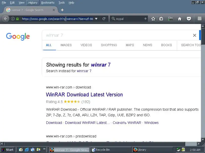205x153 pixels.
Task: Open WinRAR Download Latest Version result
Action: pyautogui.click(x=84, y=95)
